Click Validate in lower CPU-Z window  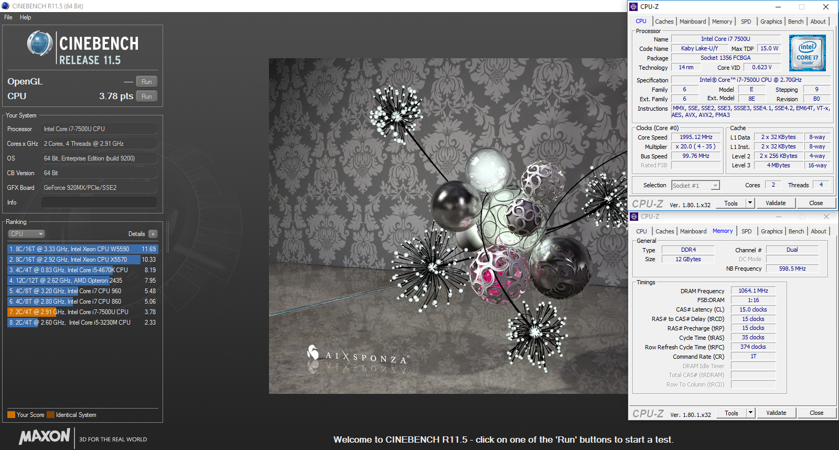(776, 413)
